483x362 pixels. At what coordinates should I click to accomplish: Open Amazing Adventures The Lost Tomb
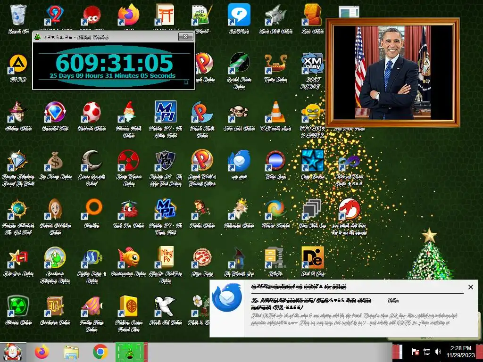point(18,209)
